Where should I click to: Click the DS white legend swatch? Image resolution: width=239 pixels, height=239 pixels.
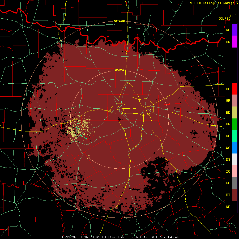[x=234, y=159]
